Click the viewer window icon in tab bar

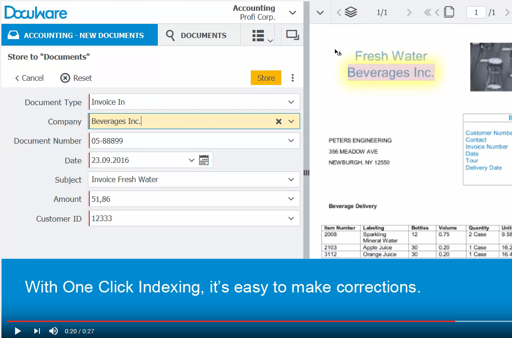(292, 35)
